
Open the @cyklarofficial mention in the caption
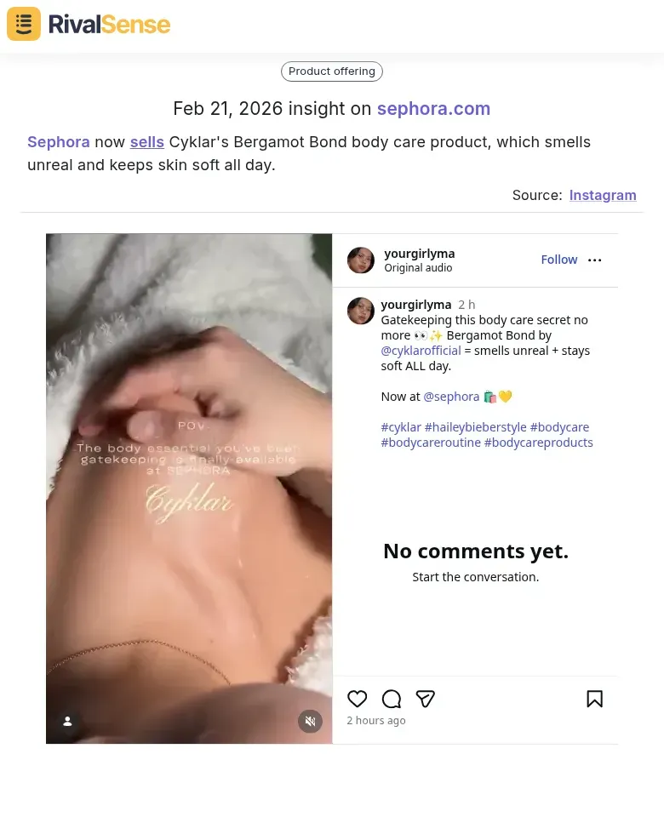coord(421,350)
